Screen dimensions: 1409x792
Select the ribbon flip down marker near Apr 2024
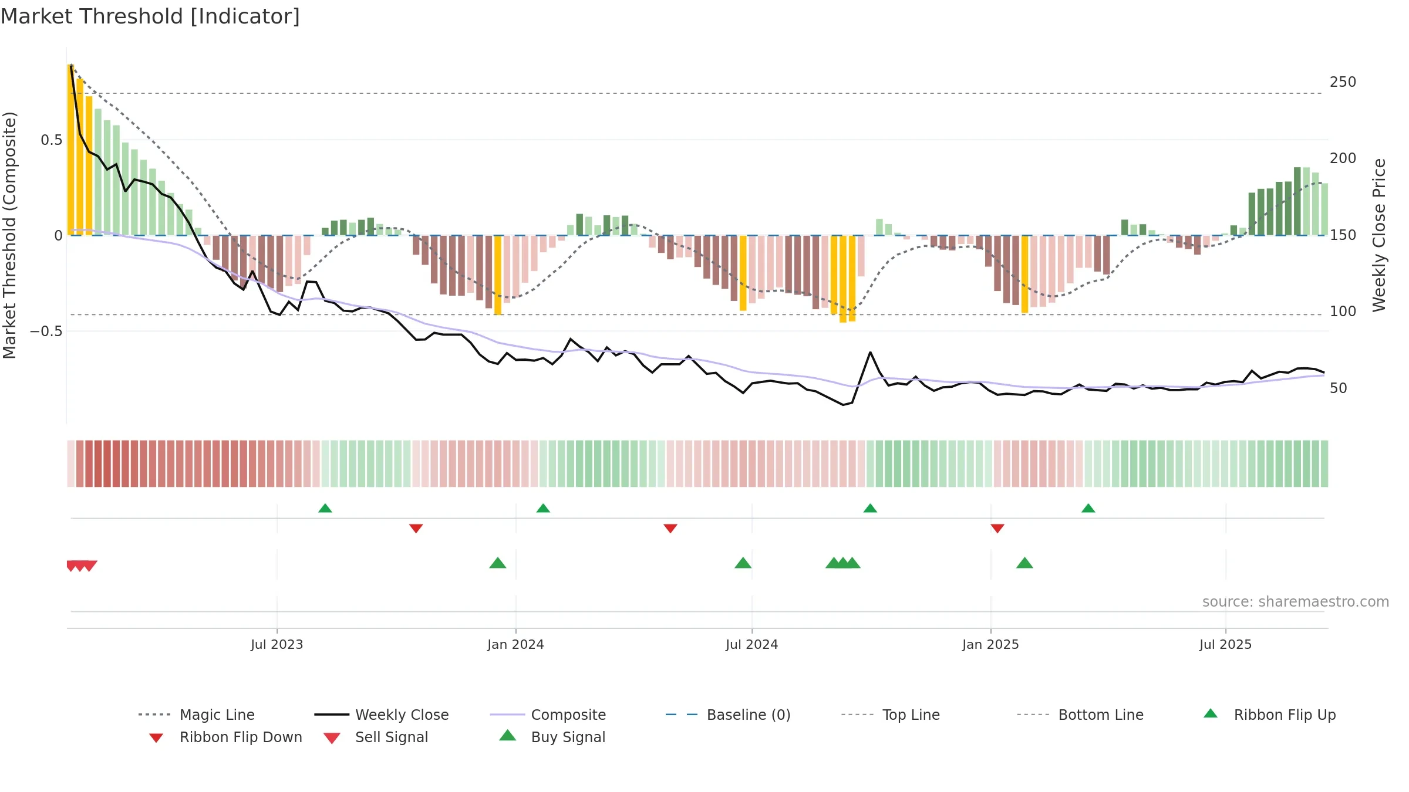(x=670, y=529)
